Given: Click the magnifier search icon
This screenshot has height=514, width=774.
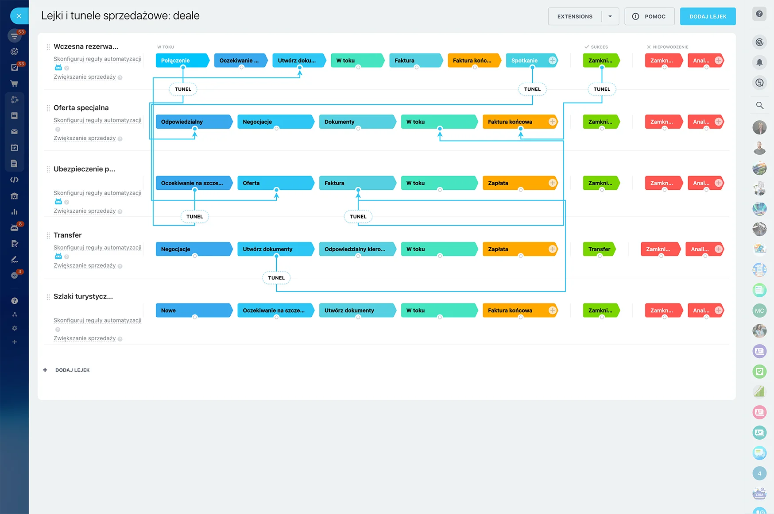Looking at the screenshot, I should [759, 105].
